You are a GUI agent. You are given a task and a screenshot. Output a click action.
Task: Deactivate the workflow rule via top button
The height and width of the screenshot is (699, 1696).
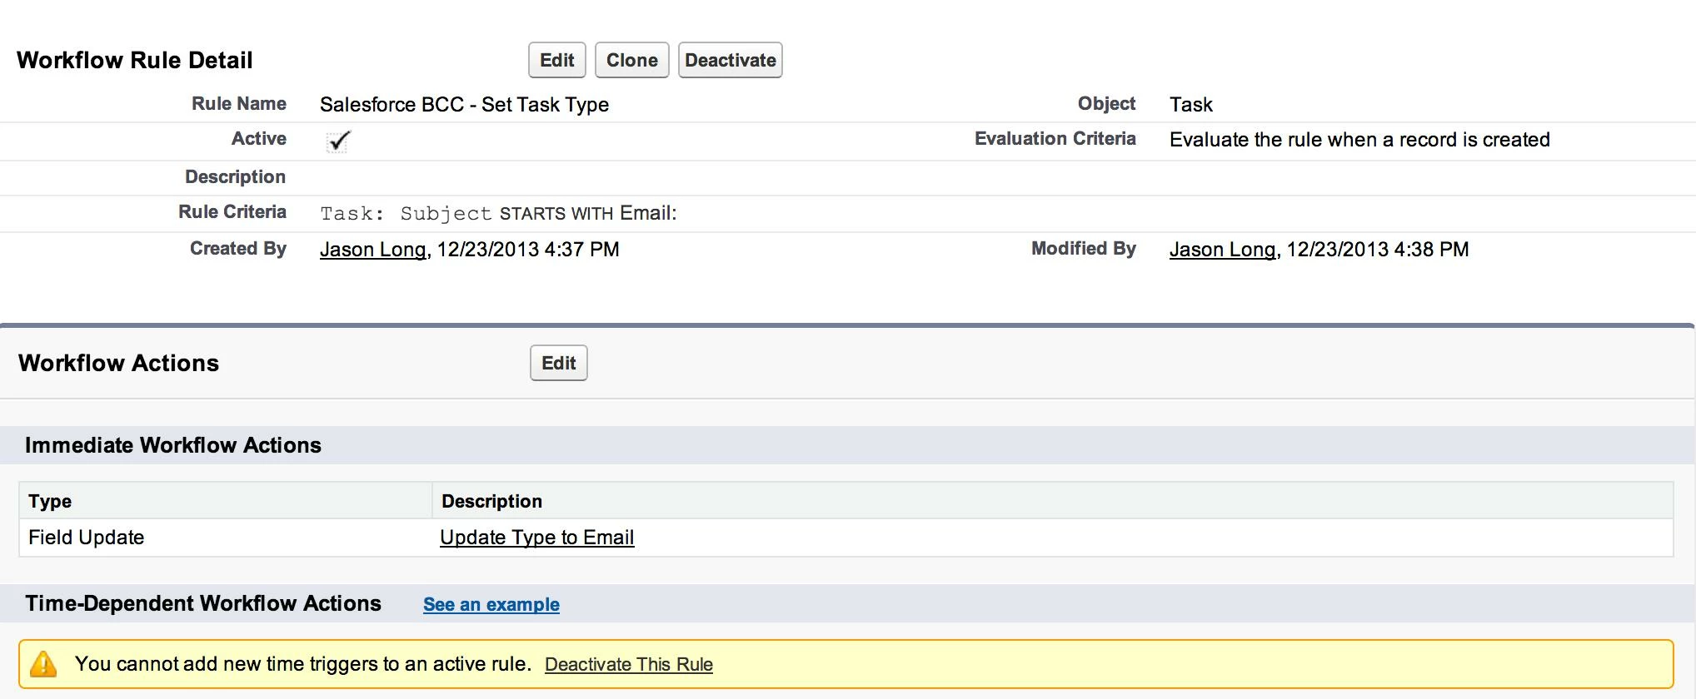pos(731,60)
